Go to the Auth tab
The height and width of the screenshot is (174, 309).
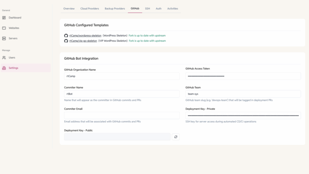[159, 9]
